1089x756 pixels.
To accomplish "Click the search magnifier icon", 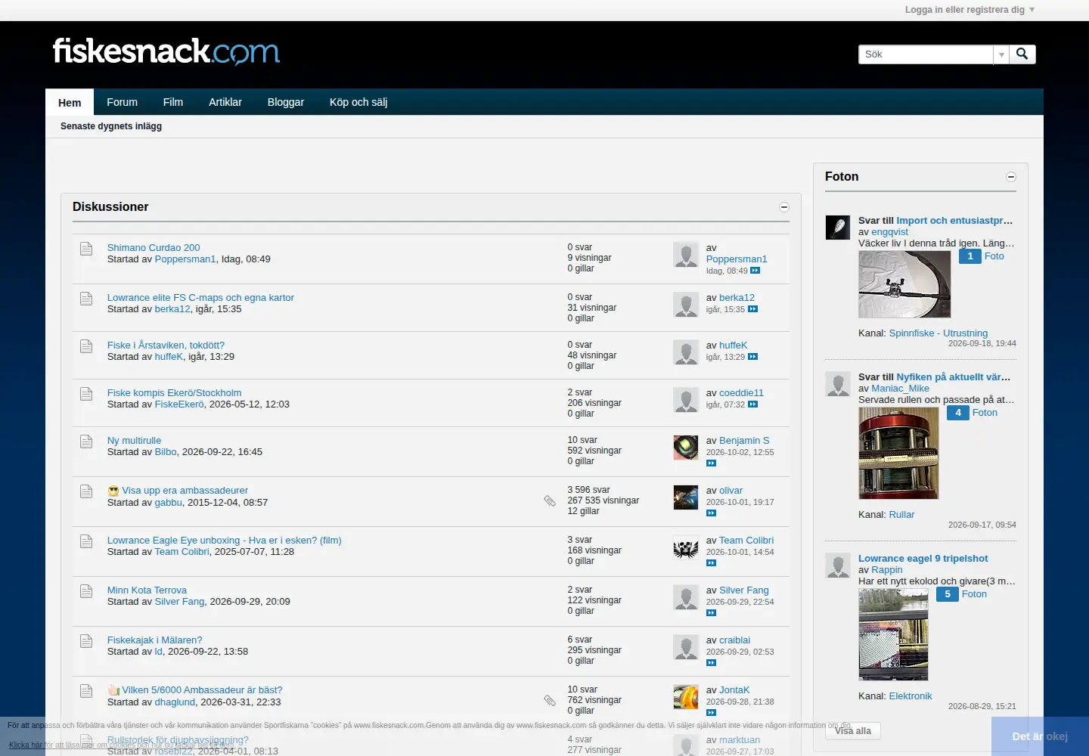I will tap(1022, 54).
